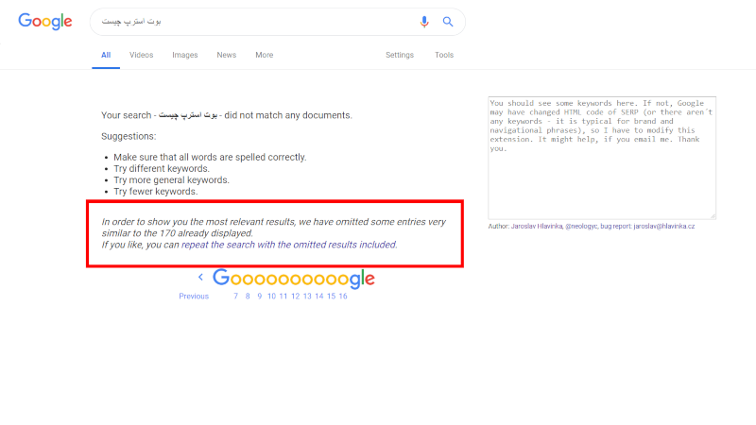Go to results page 11
The height and width of the screenshot is (425, 756).
coord(283,297)
